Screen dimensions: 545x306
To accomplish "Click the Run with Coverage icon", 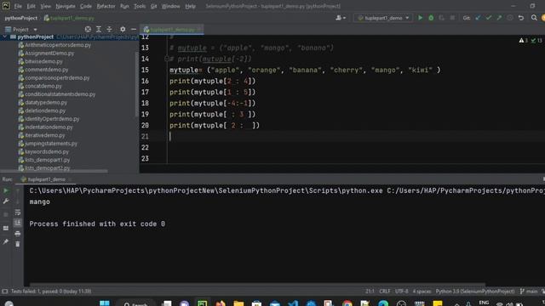I will 441,18.
